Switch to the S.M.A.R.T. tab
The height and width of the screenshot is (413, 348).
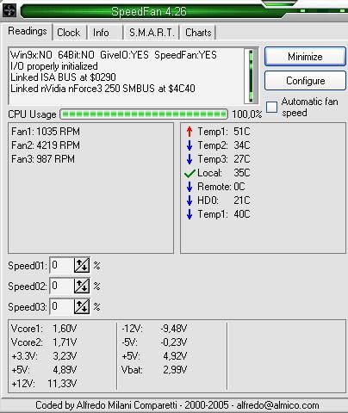click(152, 33)
